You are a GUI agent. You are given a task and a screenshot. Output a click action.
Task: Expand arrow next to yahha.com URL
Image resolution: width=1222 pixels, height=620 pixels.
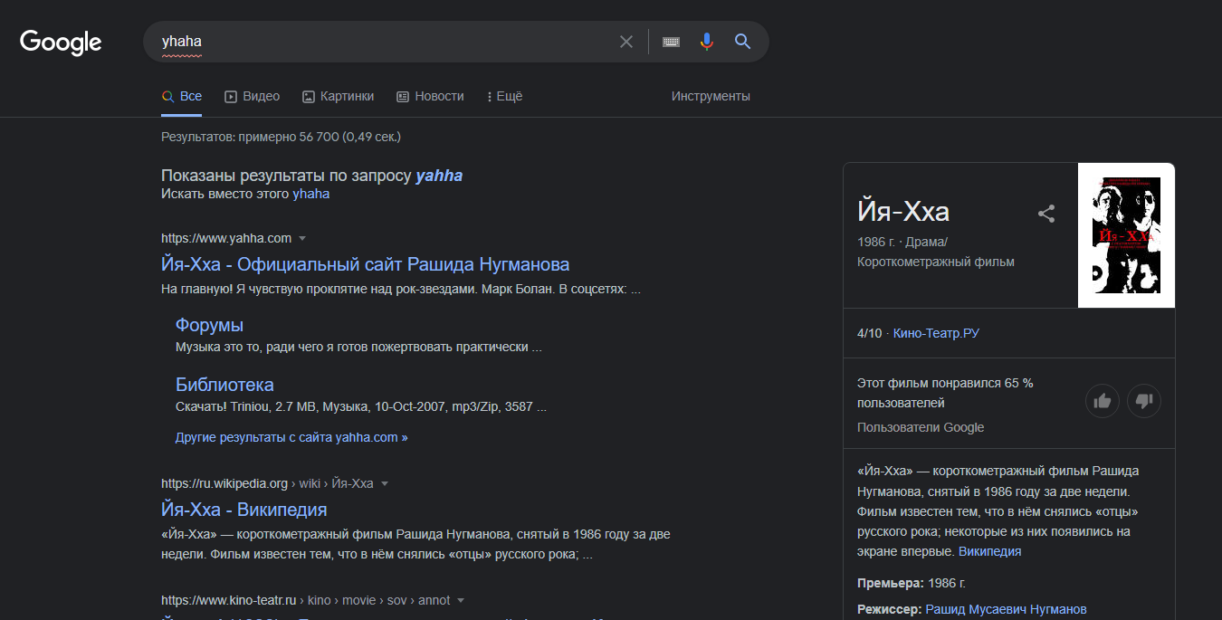point(302,239)
